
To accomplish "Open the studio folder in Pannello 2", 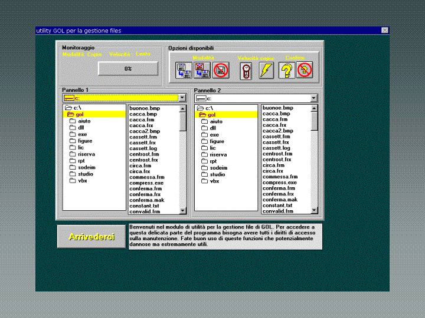I will (x=217, y=174).
